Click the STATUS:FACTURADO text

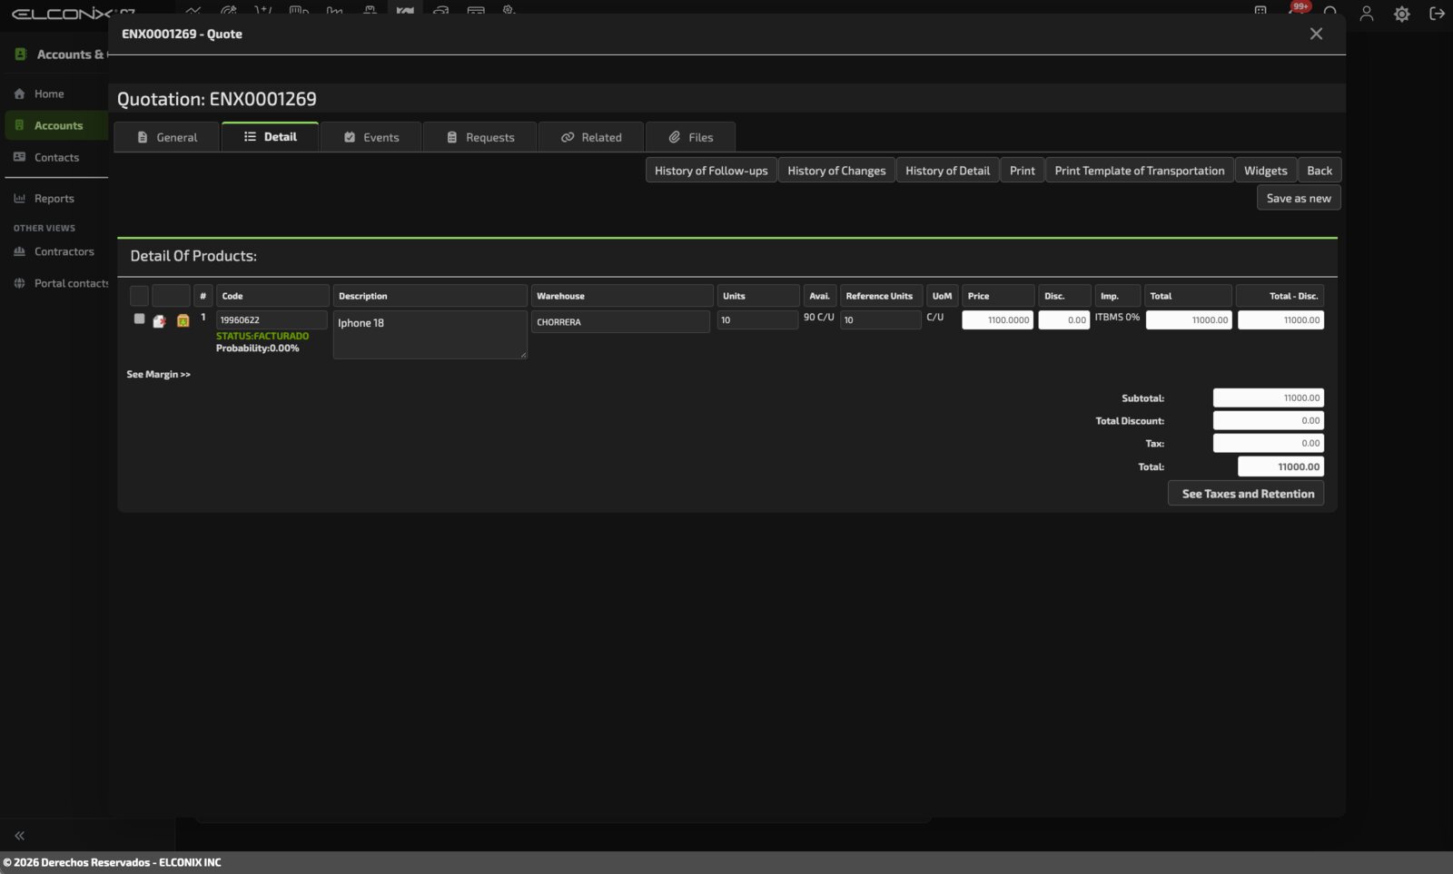coord(262,336)
